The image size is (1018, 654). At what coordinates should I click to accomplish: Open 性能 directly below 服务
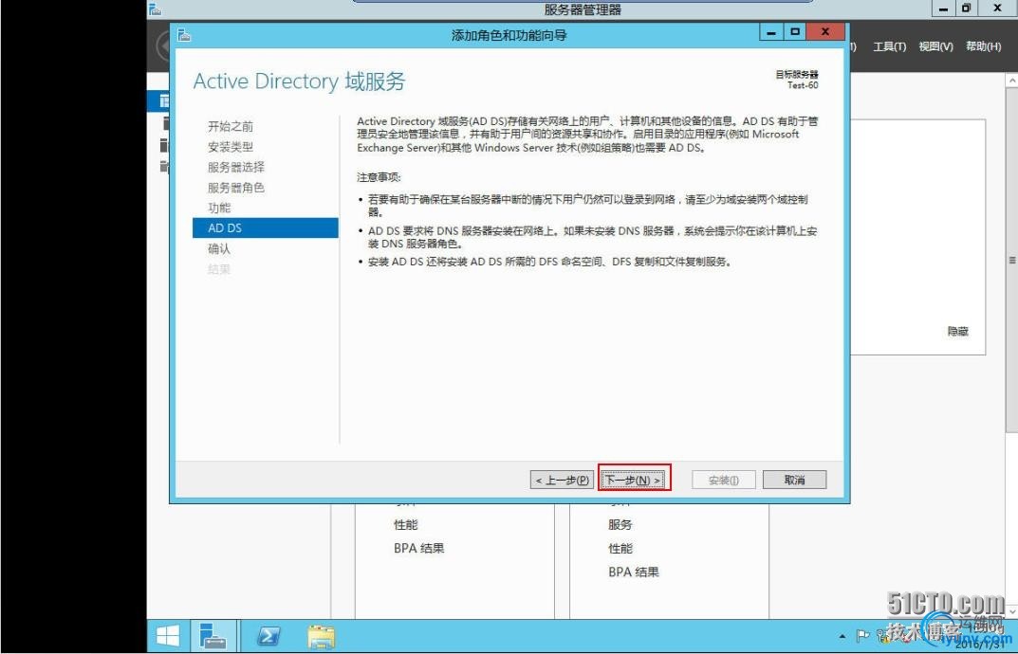coord(620,549)
